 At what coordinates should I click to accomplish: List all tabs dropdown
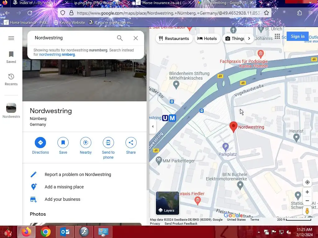click(x=271, y=3)
